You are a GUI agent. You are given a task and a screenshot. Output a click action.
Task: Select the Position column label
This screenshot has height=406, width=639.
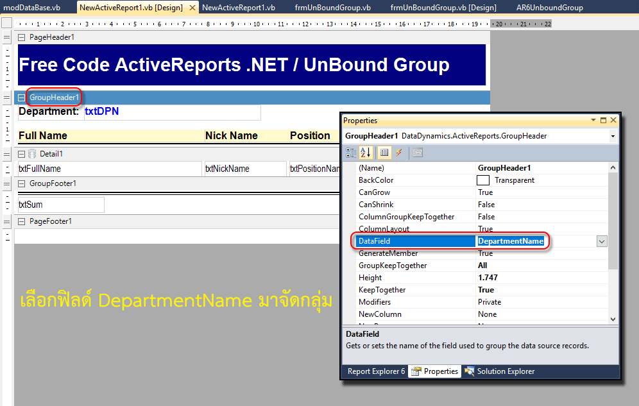tap(314, 135)
